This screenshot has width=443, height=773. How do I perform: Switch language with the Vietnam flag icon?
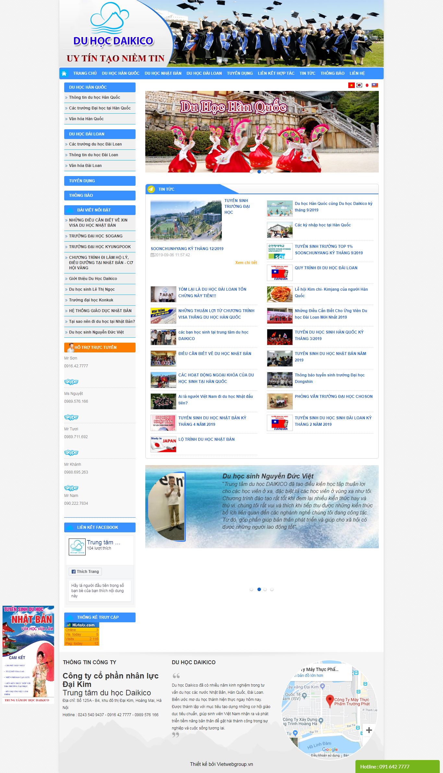[x=351, y=85]
